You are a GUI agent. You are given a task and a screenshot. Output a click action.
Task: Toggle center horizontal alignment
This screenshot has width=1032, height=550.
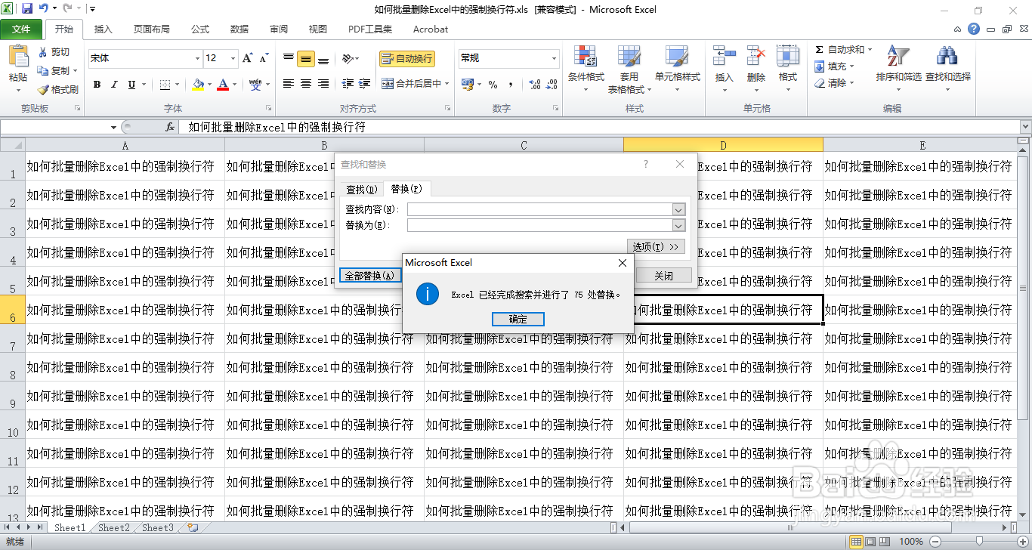(306, 84)
